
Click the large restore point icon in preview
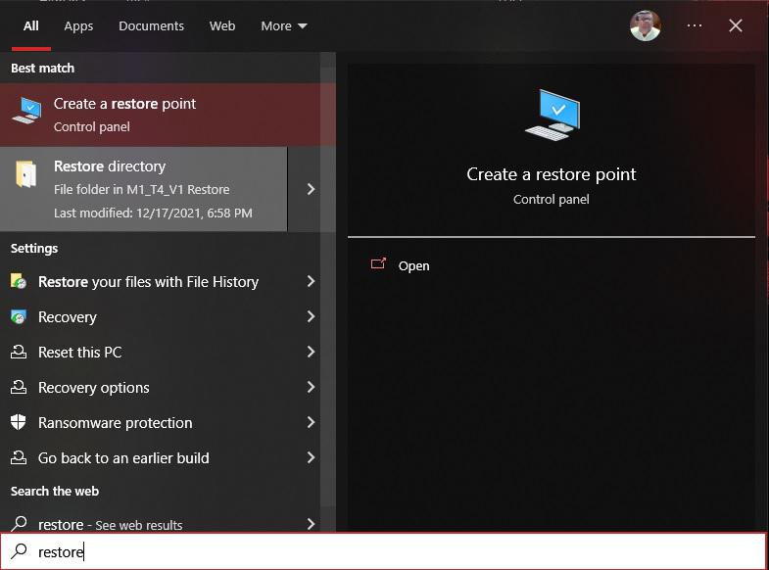coord(553,115)
